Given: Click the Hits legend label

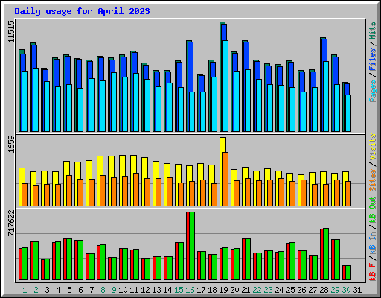Looking at the screenshot, I should [x=373, y=31].
